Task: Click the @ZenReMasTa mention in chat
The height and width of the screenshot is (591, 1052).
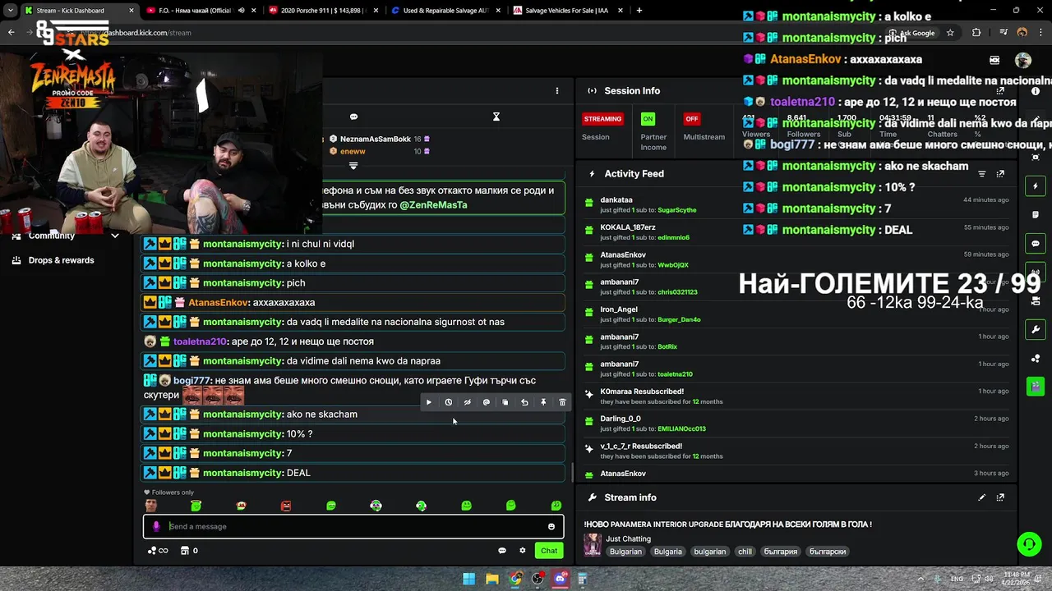Action: click(x=433, y=205)
